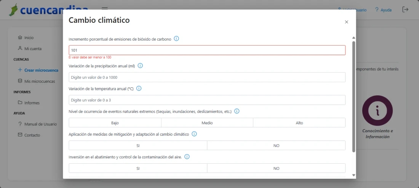This screenshot has height=188, width=419.
Task: Click the emissions field containing 101
Action: point(207,50)
